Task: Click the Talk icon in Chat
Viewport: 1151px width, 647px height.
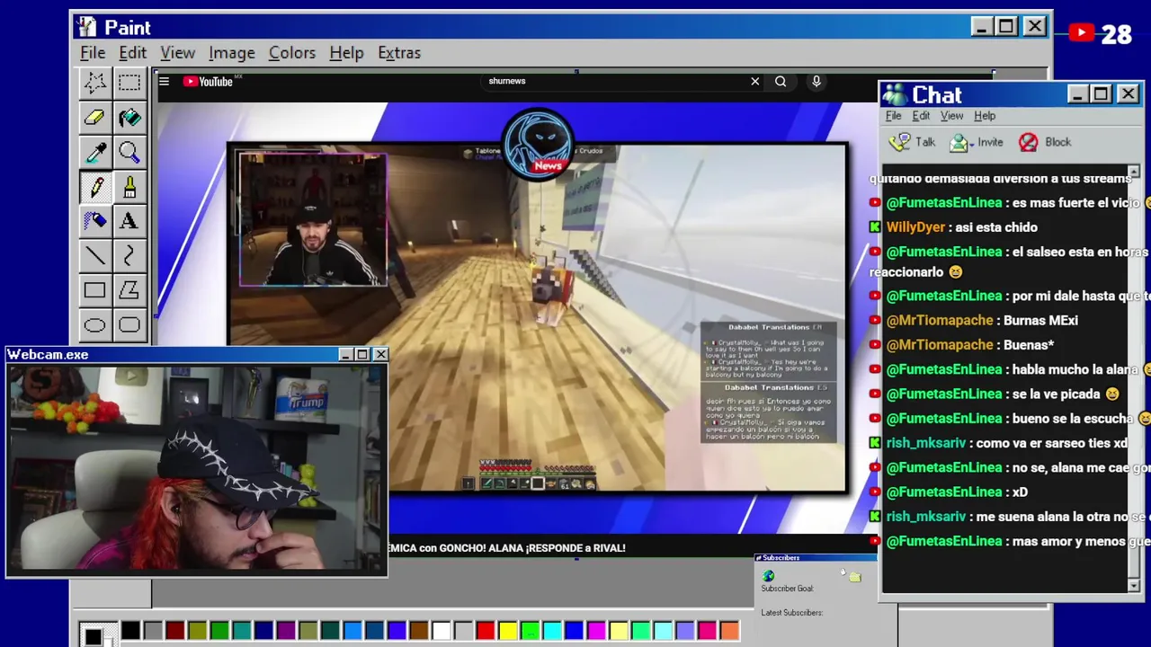Action: 900,142
